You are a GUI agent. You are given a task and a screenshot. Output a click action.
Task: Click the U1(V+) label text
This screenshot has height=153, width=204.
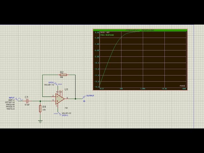click(x=65, y=115)
